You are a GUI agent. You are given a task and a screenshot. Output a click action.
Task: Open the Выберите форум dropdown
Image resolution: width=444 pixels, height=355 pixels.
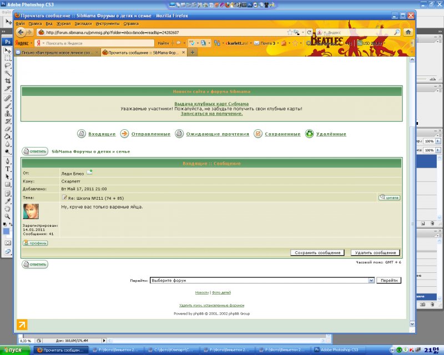point(262,280)
